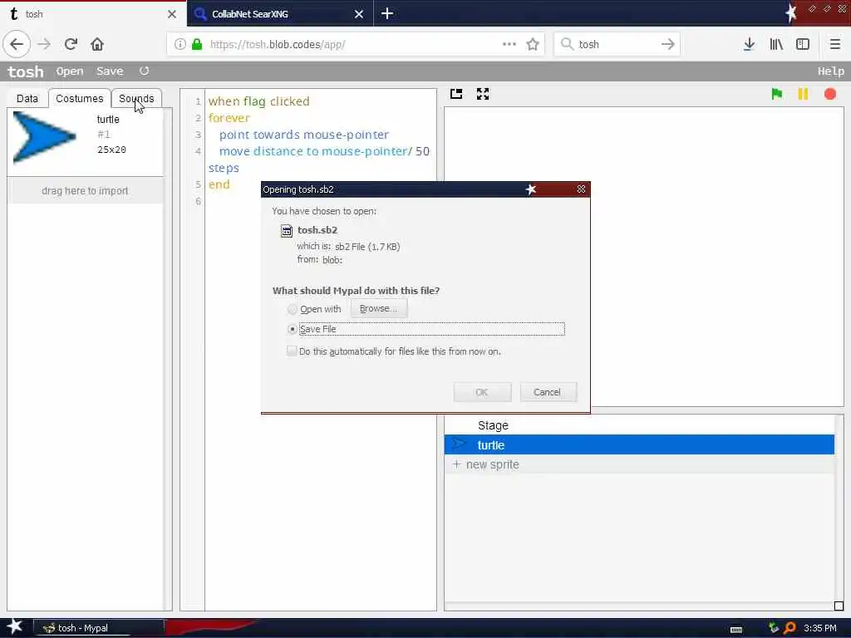The image size is (851, 638).
Task: Select the turtle sprite row
Action: (639, 445)
